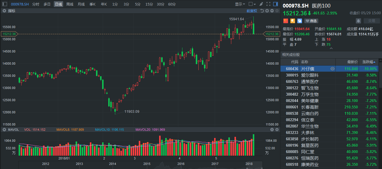Sort list by 涨跌幅 column header
Screen dimensions: 382x169
369,62
